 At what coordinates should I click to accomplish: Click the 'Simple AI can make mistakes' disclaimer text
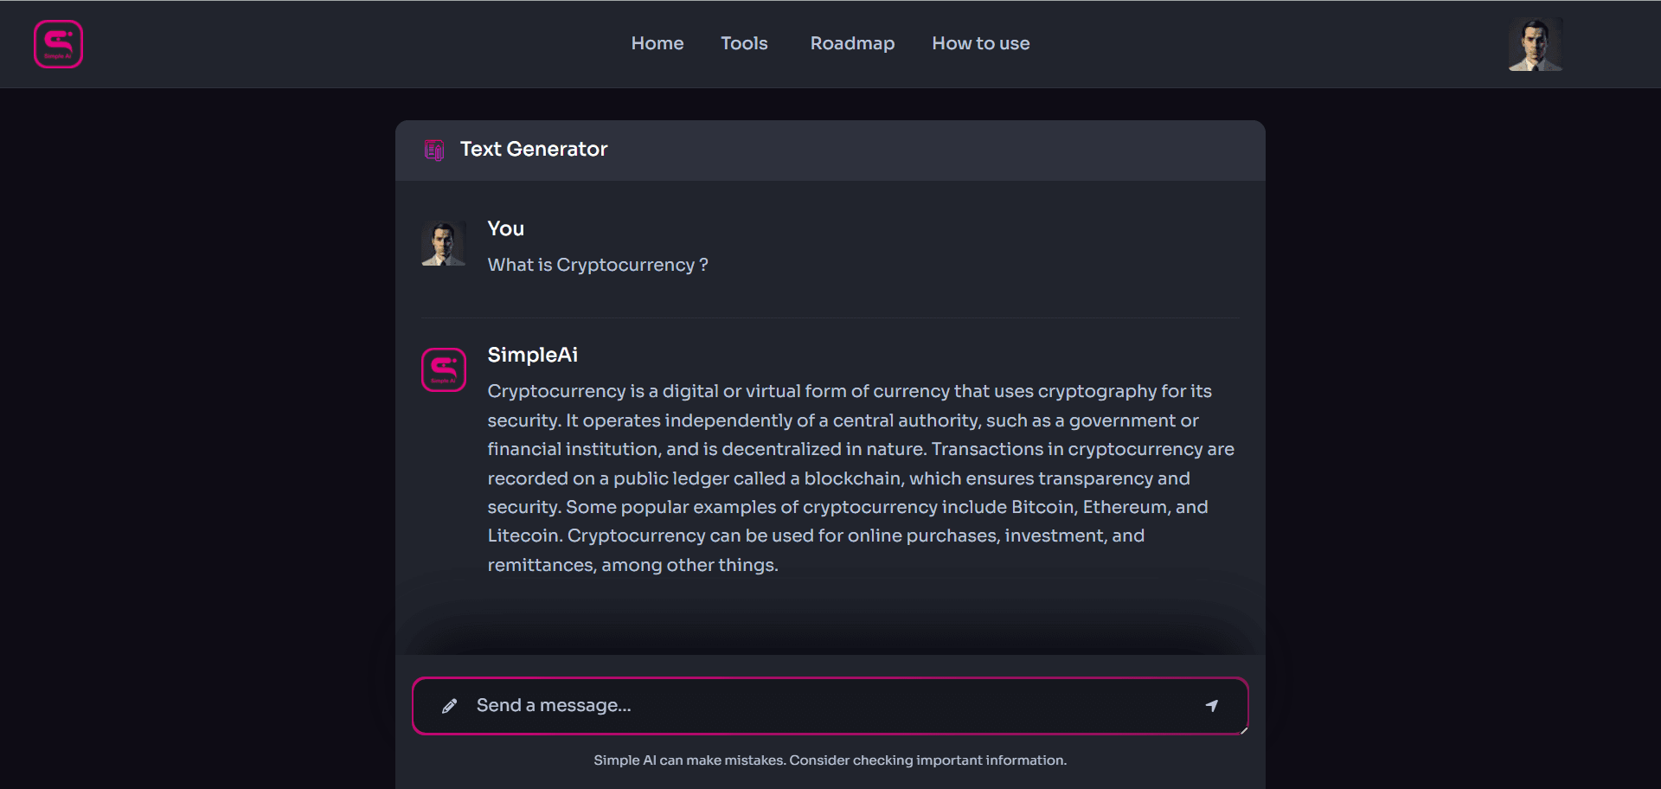click(x=830, y=760)
